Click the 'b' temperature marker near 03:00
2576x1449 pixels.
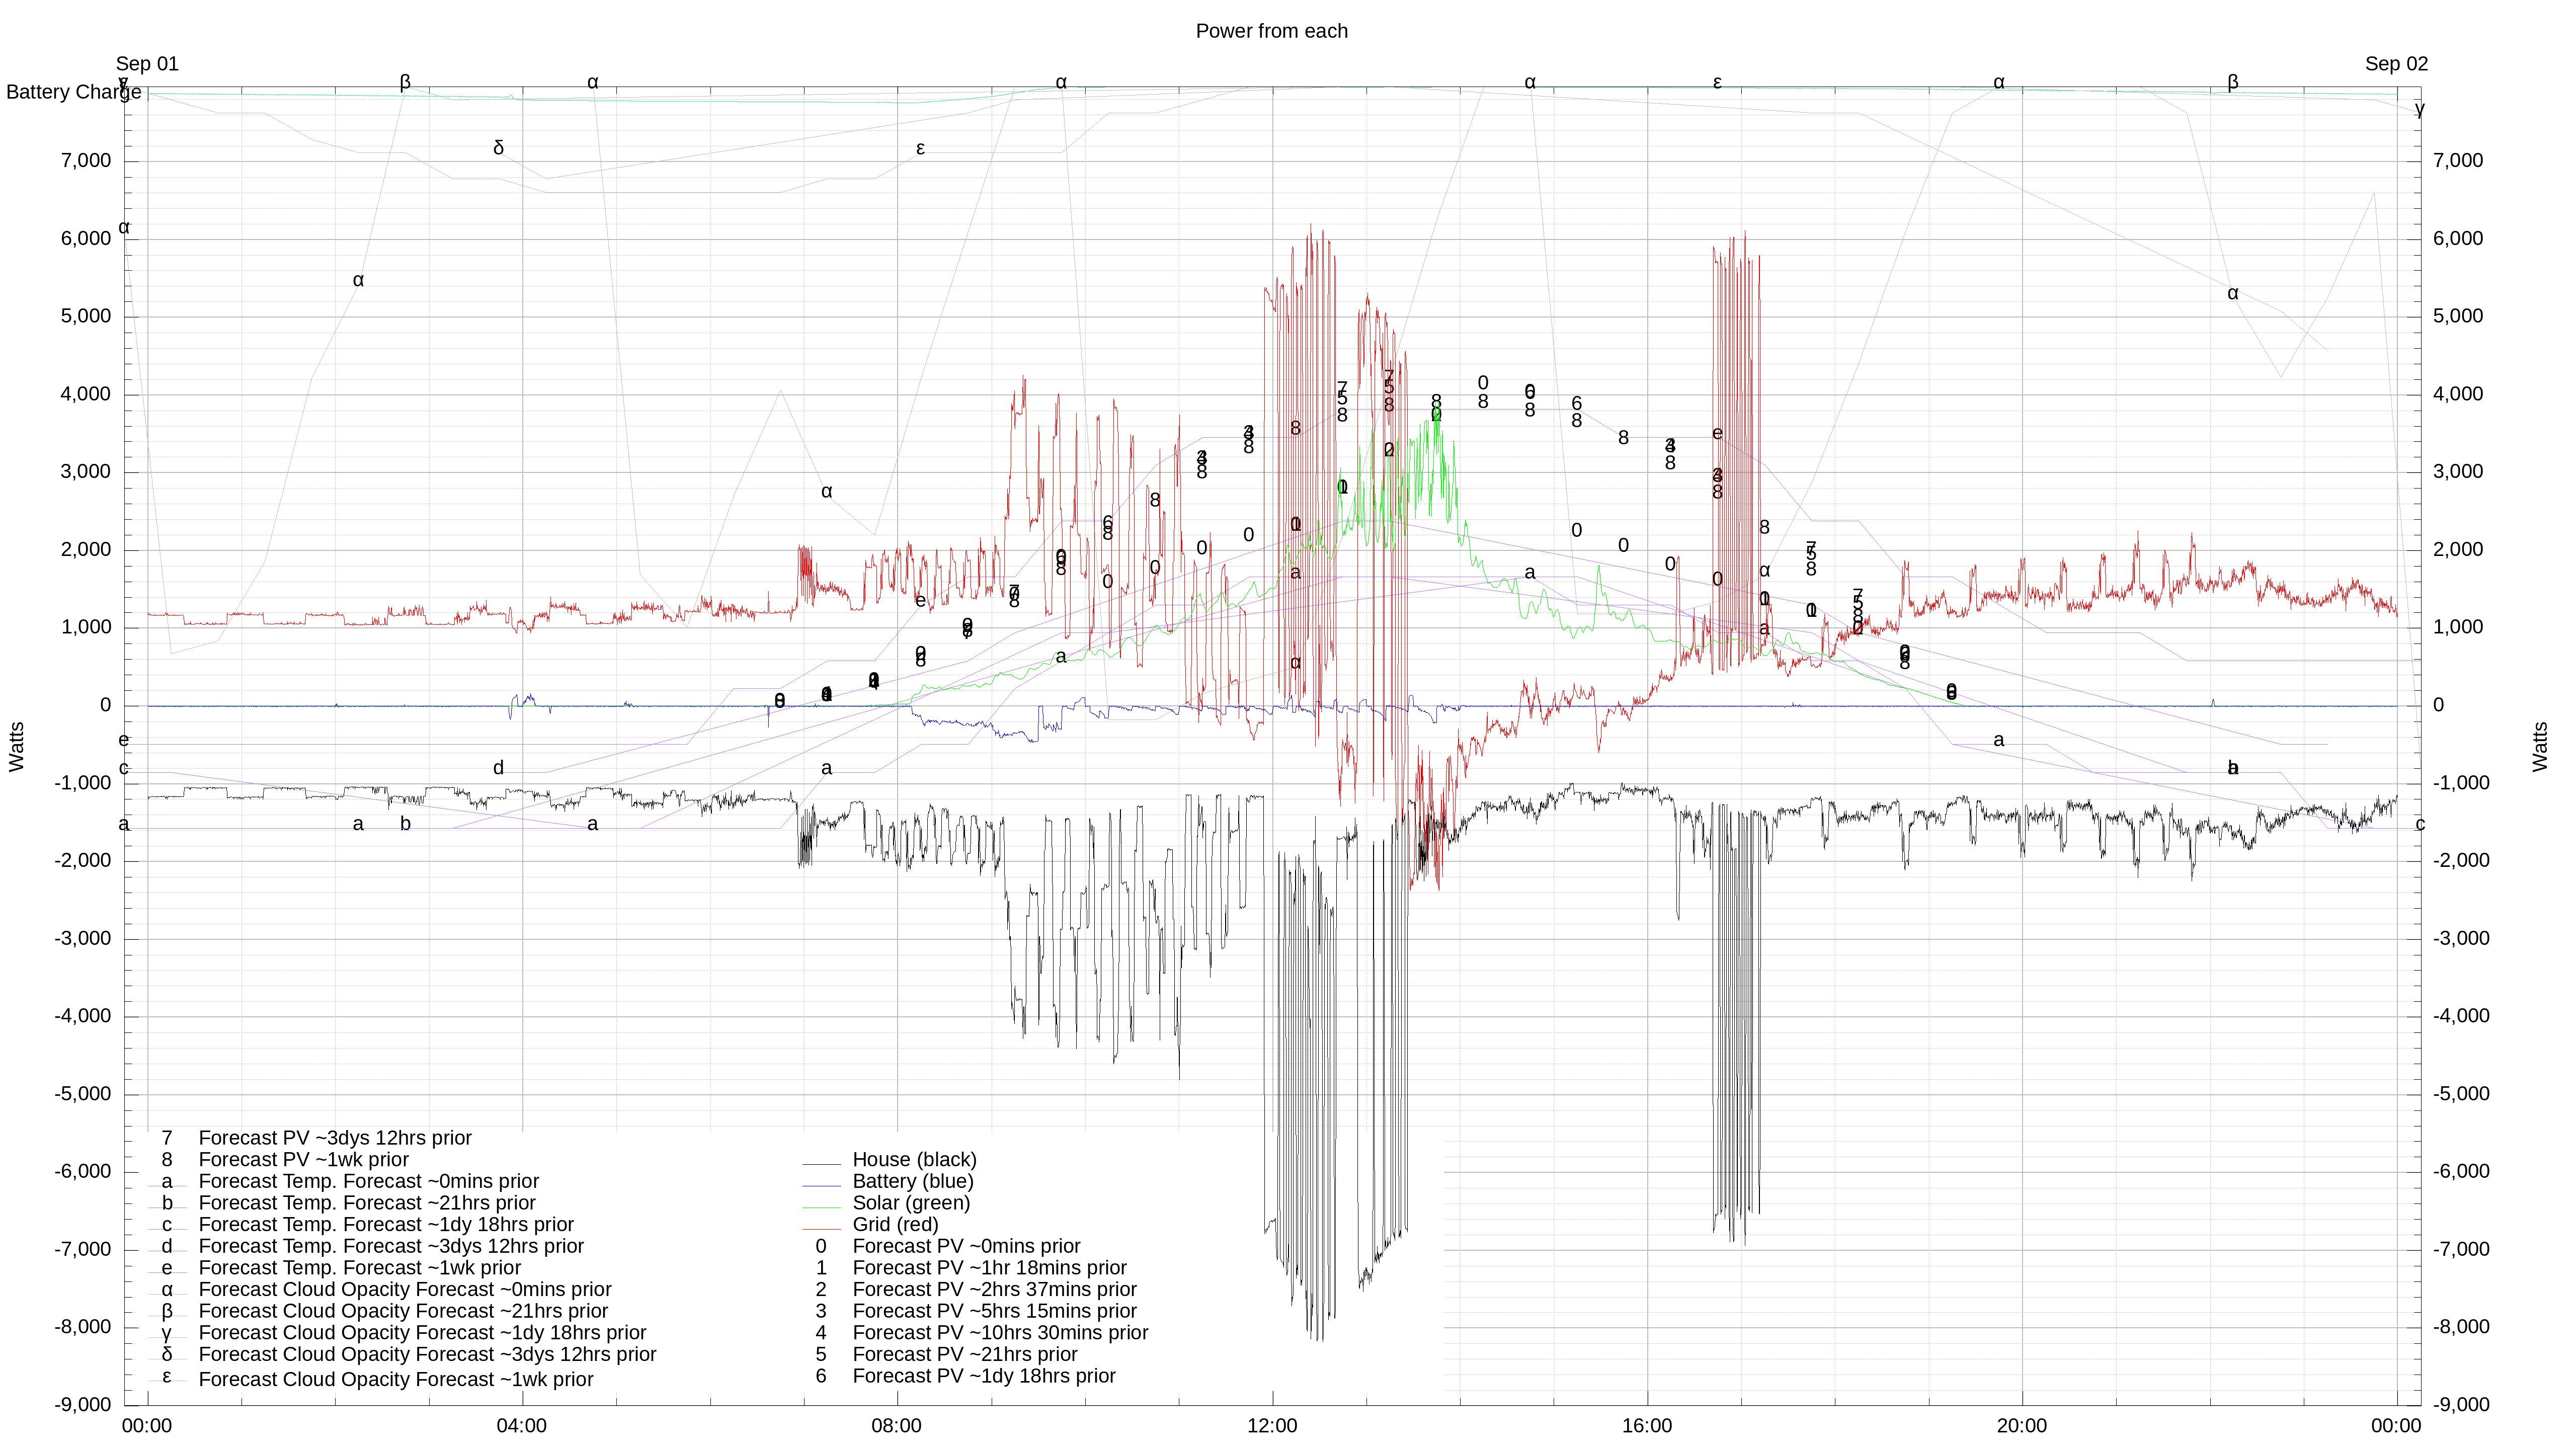pyautogui.click(x=405, y=824)
